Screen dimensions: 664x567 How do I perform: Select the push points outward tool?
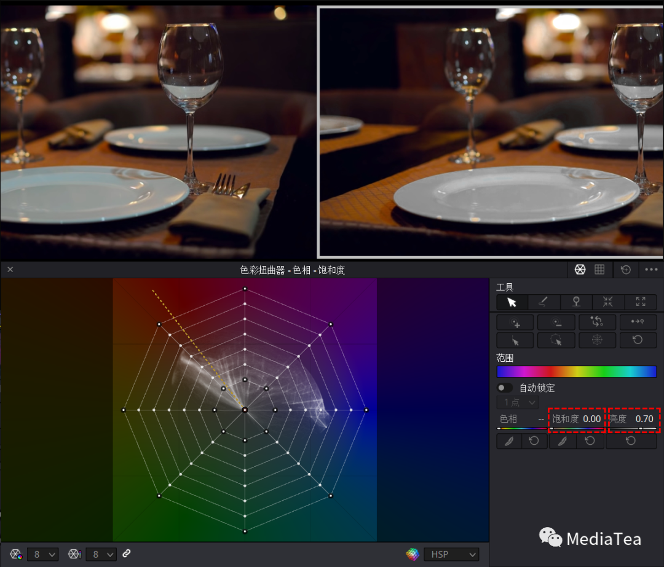tap(640, 302)
